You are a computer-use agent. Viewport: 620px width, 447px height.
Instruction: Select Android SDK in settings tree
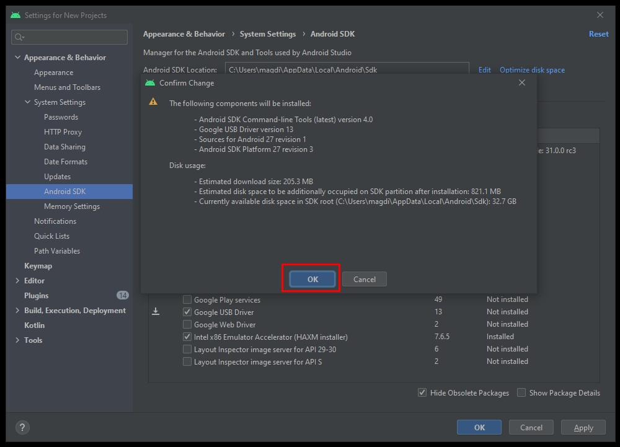[69, 192]
